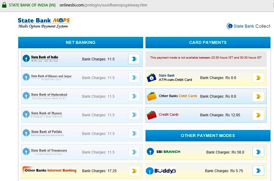The height and width of the screenshot is (181, 274).
Task: Click the State Bank MOPS header logo
Action: [x=44, y=23]
